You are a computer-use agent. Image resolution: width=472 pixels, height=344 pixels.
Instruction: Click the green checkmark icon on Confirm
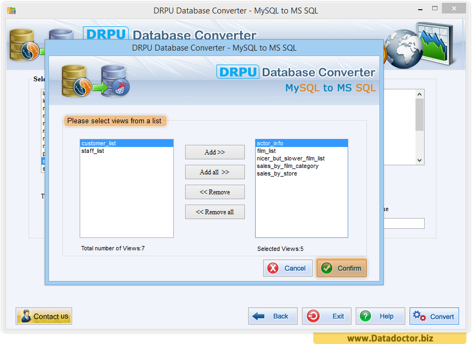[327, 268]
